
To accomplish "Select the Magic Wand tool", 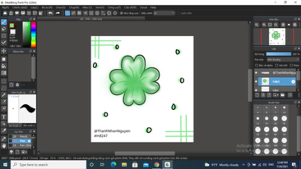I will click(4, 95).
